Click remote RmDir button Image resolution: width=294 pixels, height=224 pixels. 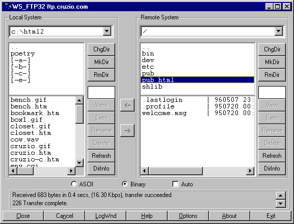pyautogui.click(x=272, y=75)
